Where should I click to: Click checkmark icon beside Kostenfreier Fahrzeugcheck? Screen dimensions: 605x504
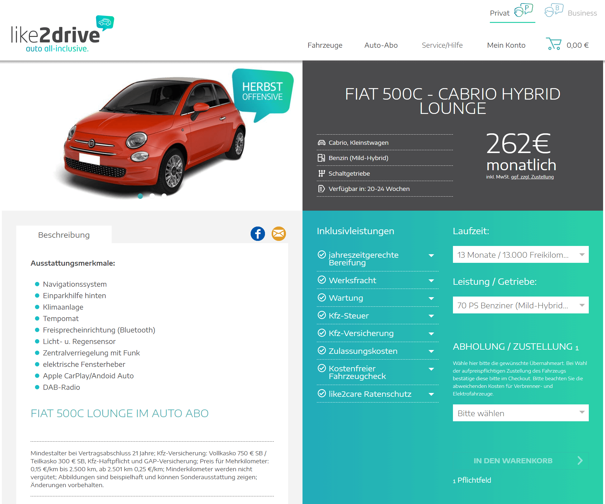[322, 368]
